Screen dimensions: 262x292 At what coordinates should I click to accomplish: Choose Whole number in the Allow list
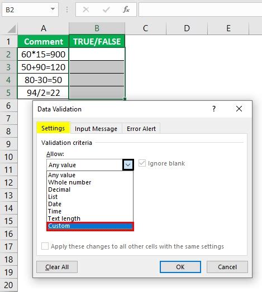69,182
